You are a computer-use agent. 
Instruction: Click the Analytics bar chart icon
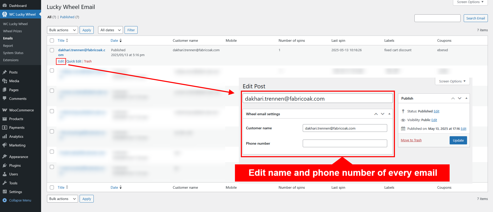[5, 136]
